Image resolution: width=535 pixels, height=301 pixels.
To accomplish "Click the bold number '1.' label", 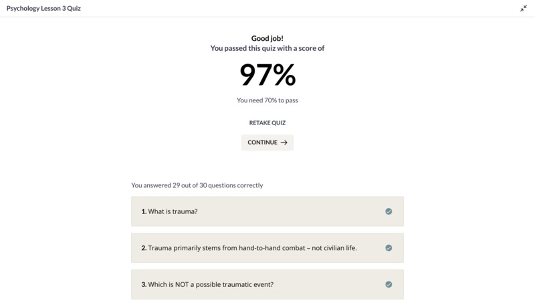I will (144, 211).
